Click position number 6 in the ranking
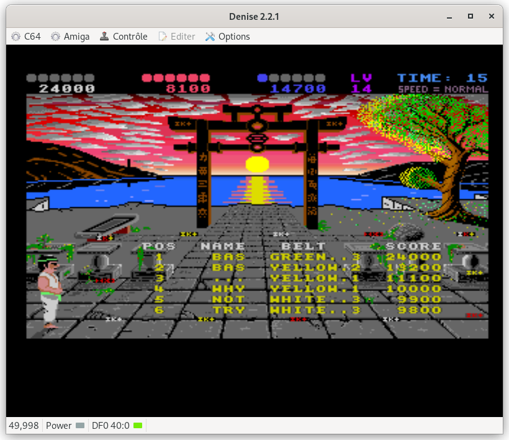509x440 pixels. pos(159,310)
